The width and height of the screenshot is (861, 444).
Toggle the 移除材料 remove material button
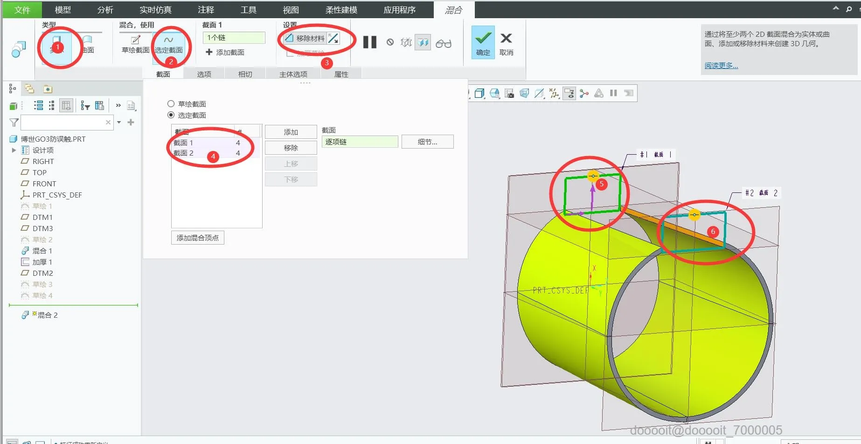coord(305,38)
